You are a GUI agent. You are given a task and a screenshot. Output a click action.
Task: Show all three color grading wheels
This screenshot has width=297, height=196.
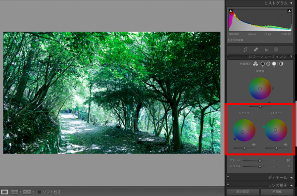255,64
